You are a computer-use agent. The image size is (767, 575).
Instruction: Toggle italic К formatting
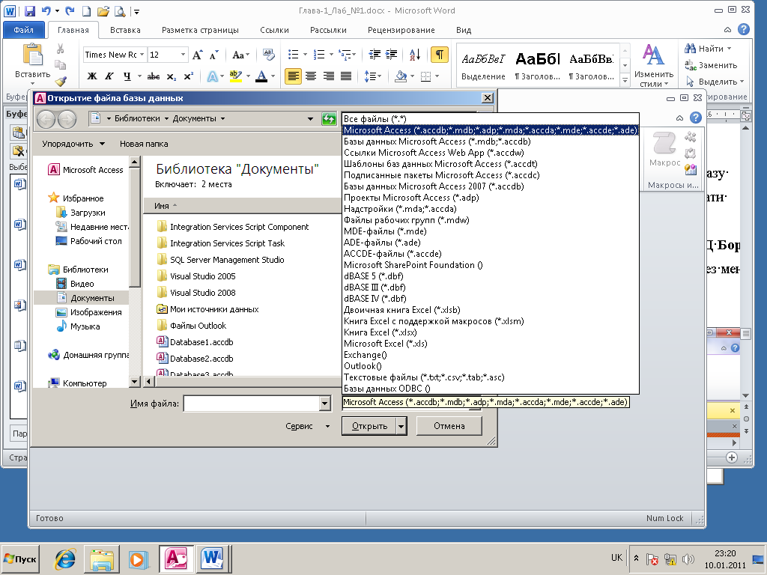pos(109,76)
